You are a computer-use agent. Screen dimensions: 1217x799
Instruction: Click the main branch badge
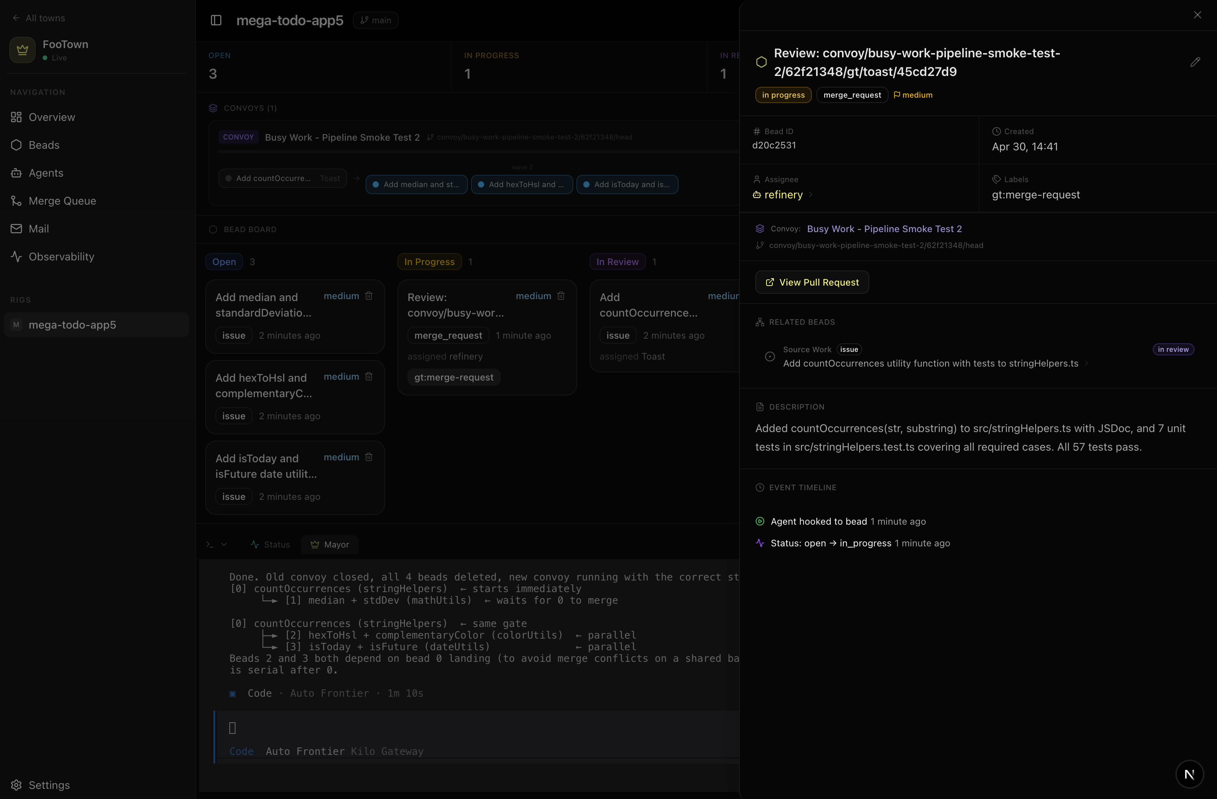coord(375,21)
